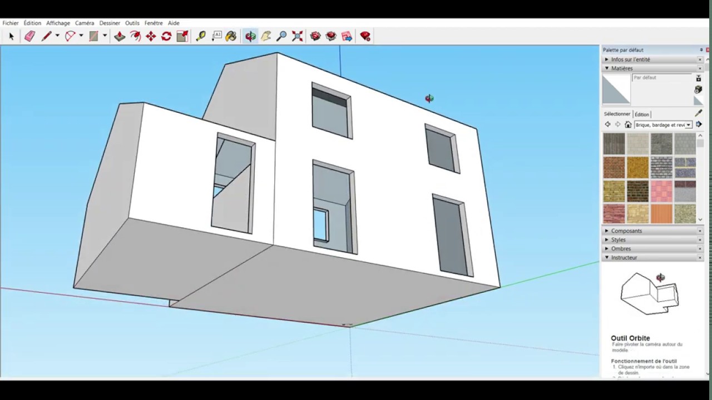Viewport: 712px width, 400px height.
Task: Select the Tape Measure tool
Action: pyautogui.click(x=201, y=37)
